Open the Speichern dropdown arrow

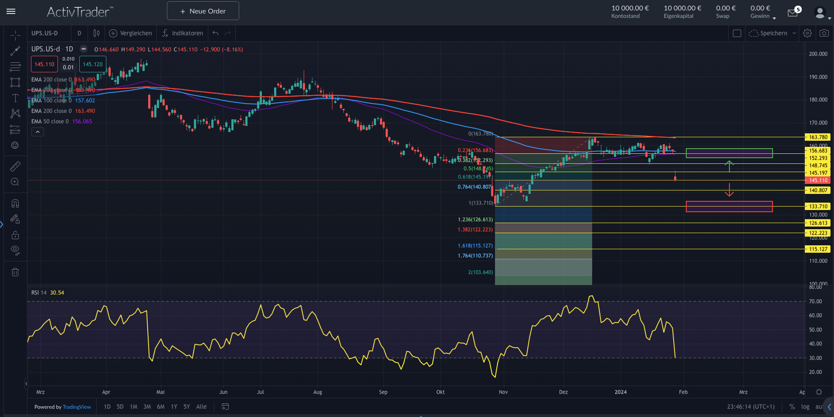794,33
